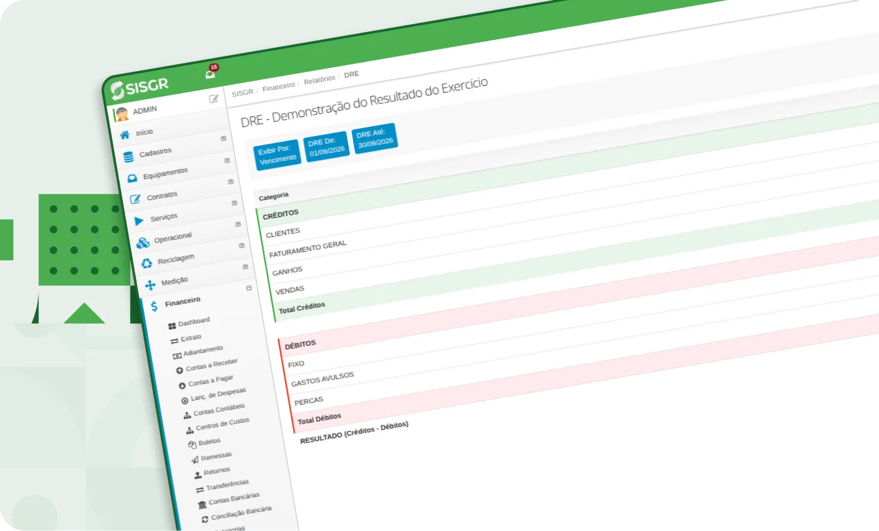Screen dimensions: 879x531
Task: Click the DRE De: 01/09/2026 button
Action: pyautogui.click(x=327, y=146)
